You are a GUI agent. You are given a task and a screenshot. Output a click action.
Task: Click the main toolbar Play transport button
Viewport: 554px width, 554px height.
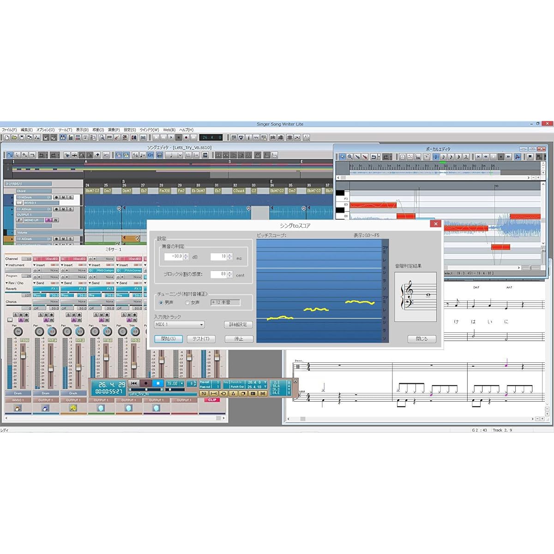[x=171, y=137]
